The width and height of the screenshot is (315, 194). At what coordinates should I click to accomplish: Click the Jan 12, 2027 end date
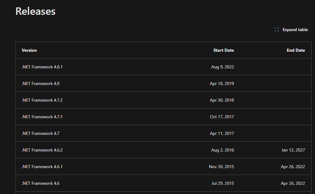click(x=293, y=150)
